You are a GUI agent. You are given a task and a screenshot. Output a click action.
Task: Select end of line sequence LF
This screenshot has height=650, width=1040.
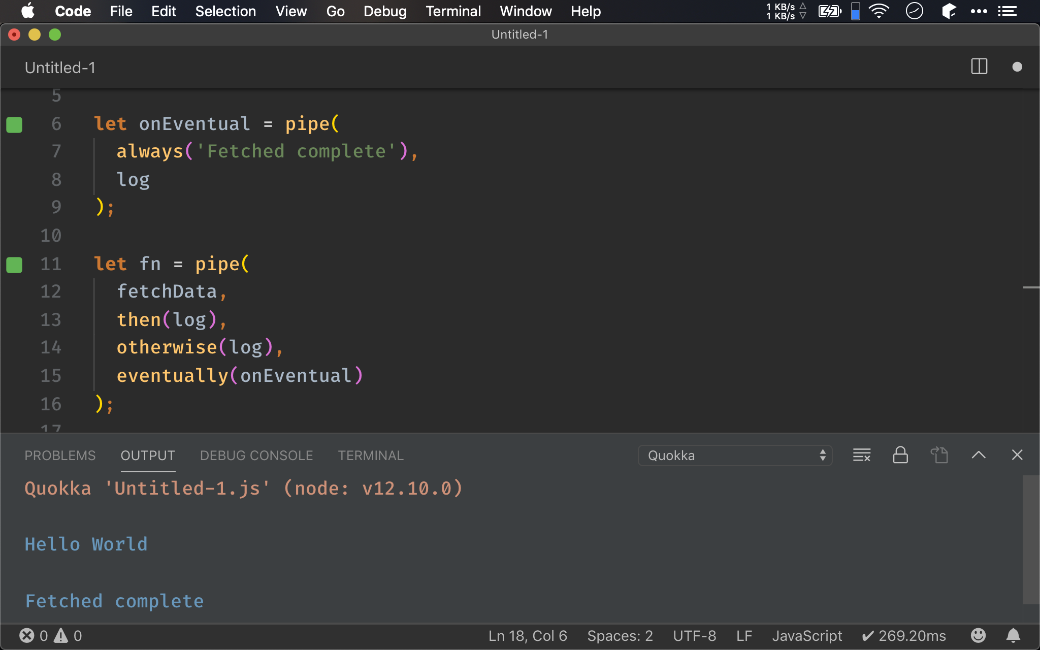(744, 636)
